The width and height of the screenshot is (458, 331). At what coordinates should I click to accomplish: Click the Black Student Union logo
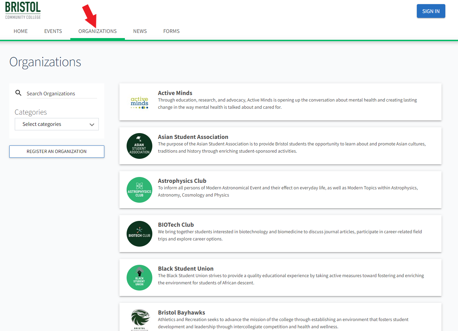coord(139,277)
